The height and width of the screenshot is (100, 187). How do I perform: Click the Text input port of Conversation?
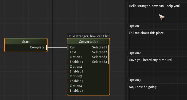coord(68,52)
